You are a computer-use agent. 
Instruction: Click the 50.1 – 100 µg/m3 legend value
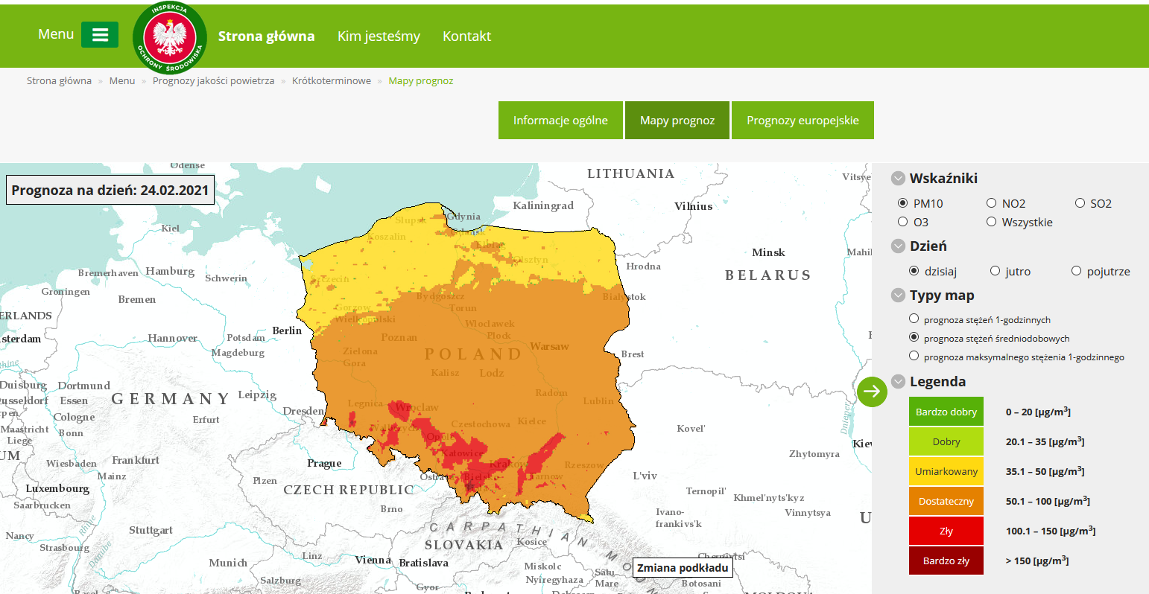[1048, 501]
